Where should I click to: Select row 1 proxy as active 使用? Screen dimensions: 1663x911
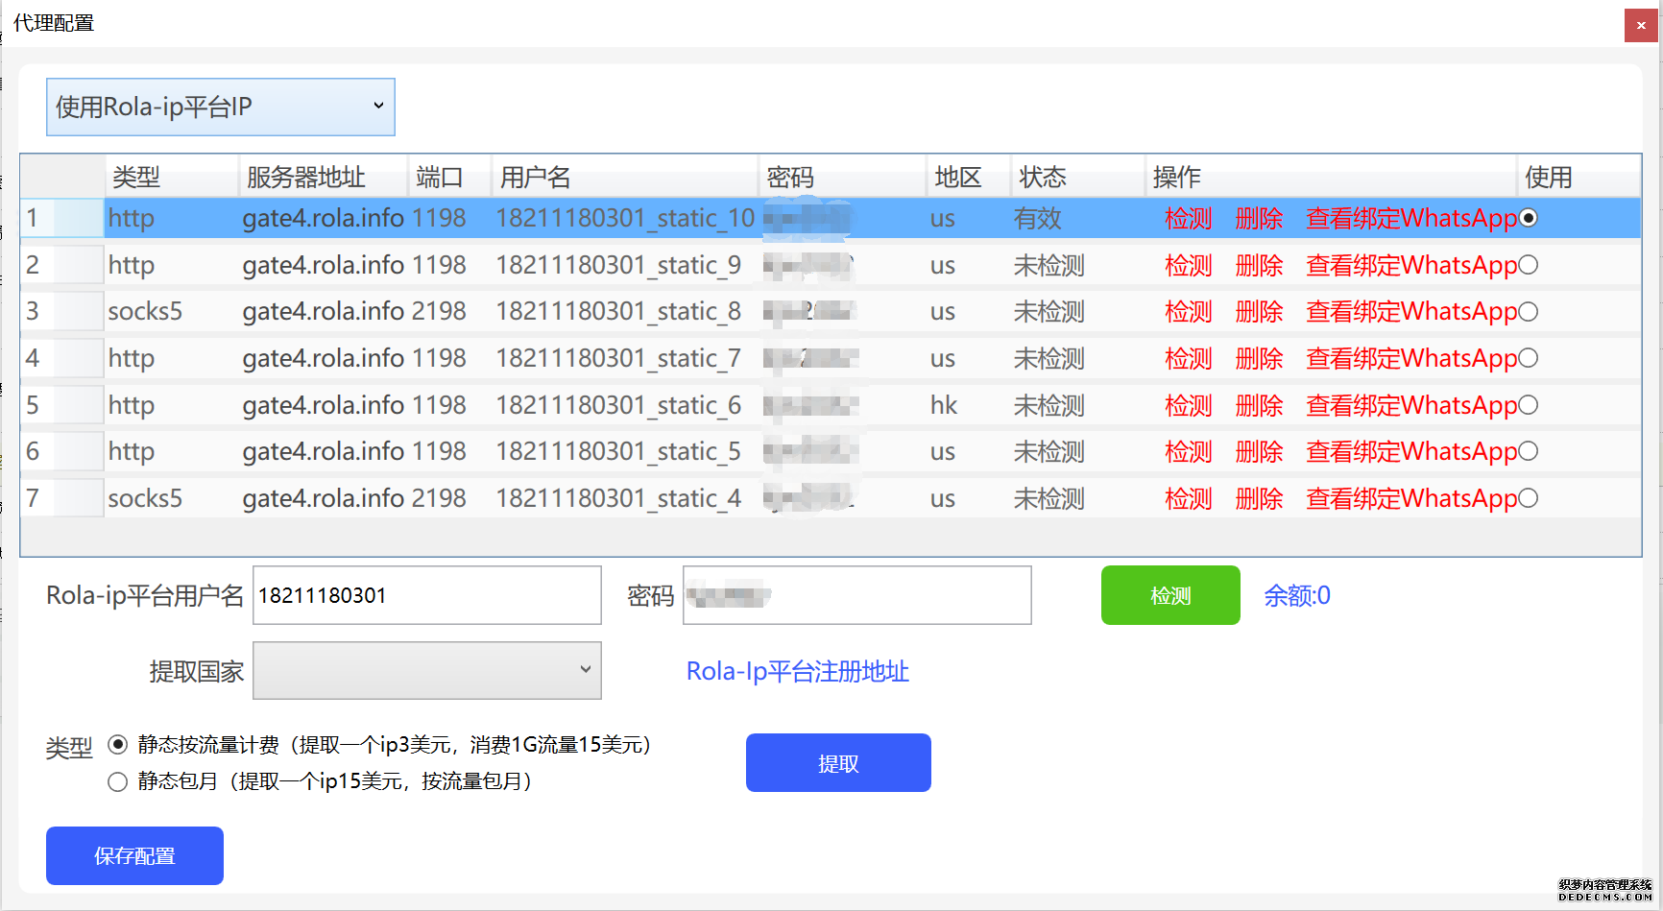point(1528,218)
